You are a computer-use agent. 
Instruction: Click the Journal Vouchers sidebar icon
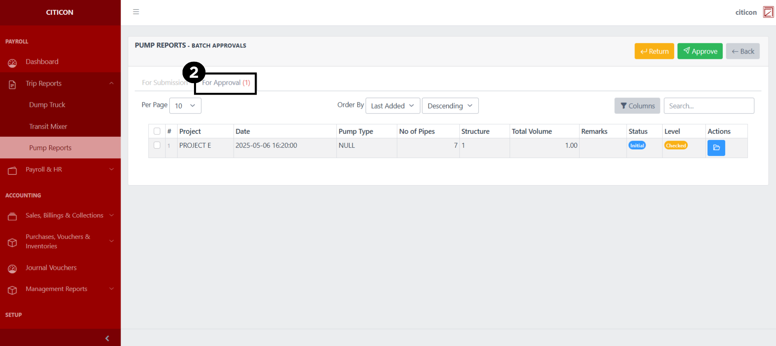pos(12,269)
